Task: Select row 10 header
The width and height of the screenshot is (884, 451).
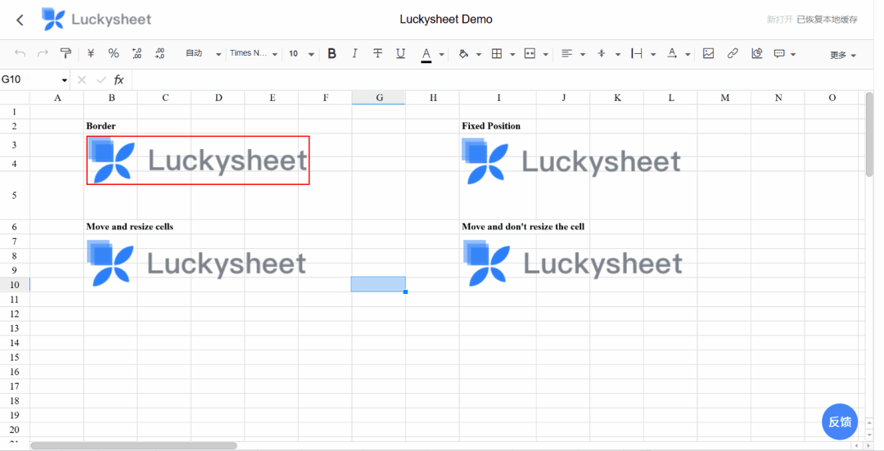Action: pyautogui.click(x=15, y=285)
